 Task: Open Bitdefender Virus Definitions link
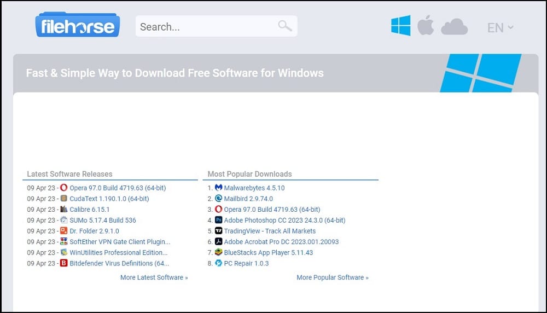pyautogui.click(x=119, y=263)
